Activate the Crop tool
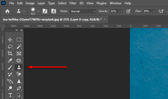168x99 pixels. (10, 53)
